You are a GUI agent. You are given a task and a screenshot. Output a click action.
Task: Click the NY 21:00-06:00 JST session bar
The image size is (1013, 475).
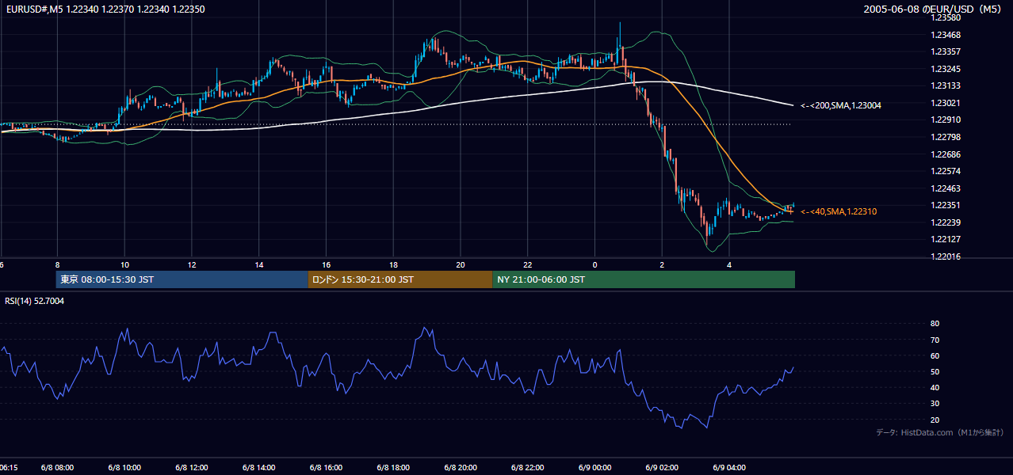point(644,279)
